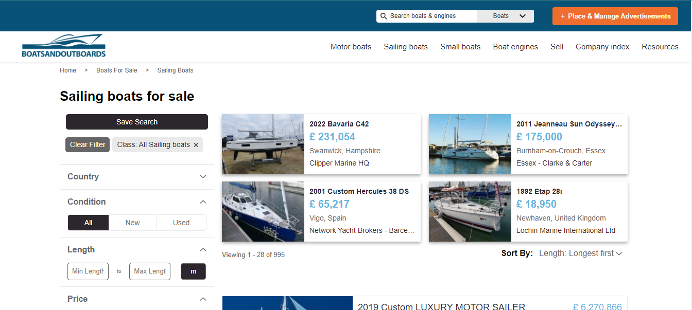Open the 2022 Bavaria C42 photo
Viewport: 692px width, 310px height.
pyautogui.click(x=263, y=144)
